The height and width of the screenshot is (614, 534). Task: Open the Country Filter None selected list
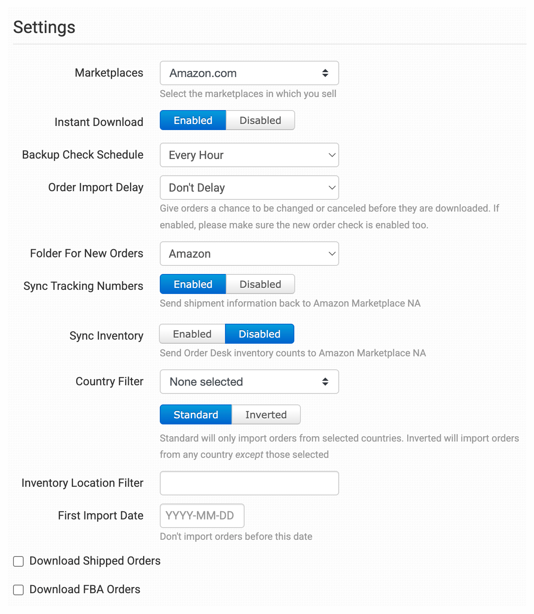[x=249, y=382]
